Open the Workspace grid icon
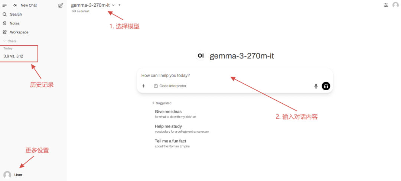401x181 pixels. [x=4, y=32]
